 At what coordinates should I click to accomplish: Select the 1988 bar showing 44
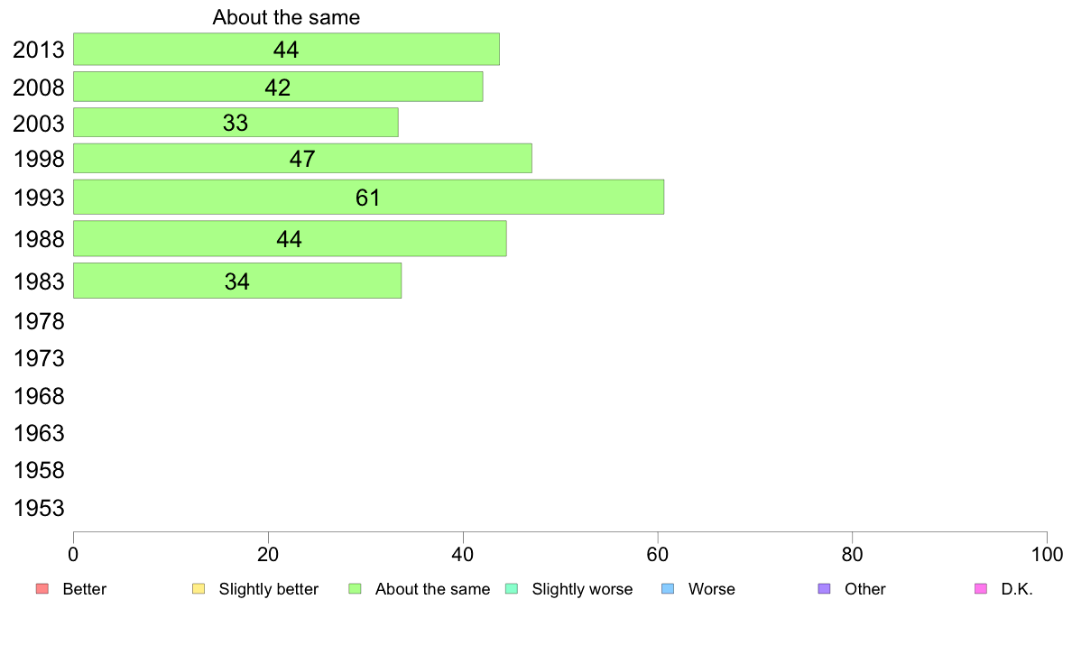[x=290, y=239]
